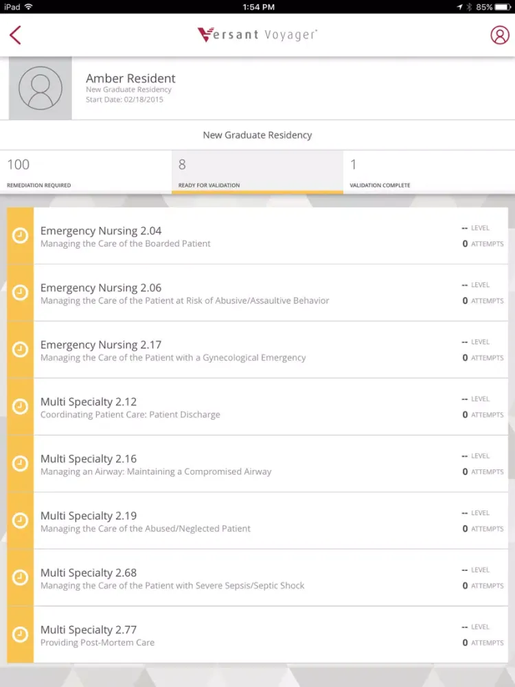Image resolution: width=515 pixels, height=687 pixels.
Task: Tap the Versant Voyager logo
Action: (x=257, y=35)
